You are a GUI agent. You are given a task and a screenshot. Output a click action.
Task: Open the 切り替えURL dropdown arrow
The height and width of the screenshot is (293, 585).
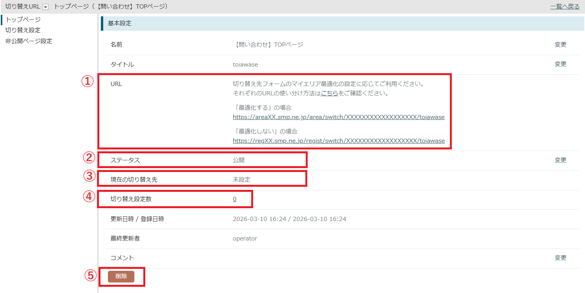(46, 7)
